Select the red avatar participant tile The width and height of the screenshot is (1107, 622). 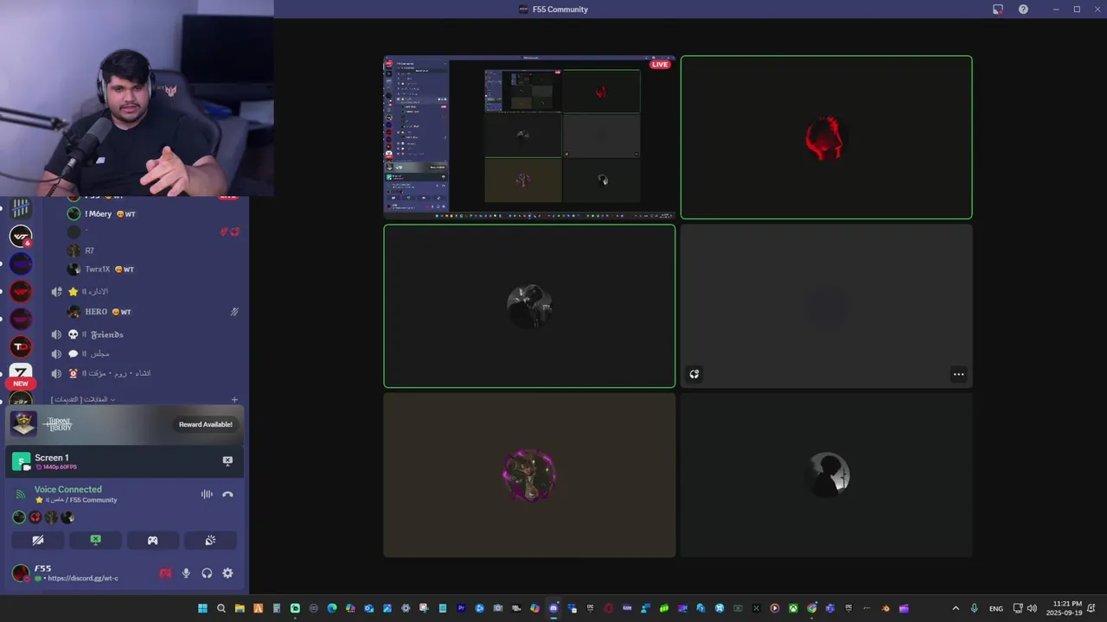click(x=826, y=137)
